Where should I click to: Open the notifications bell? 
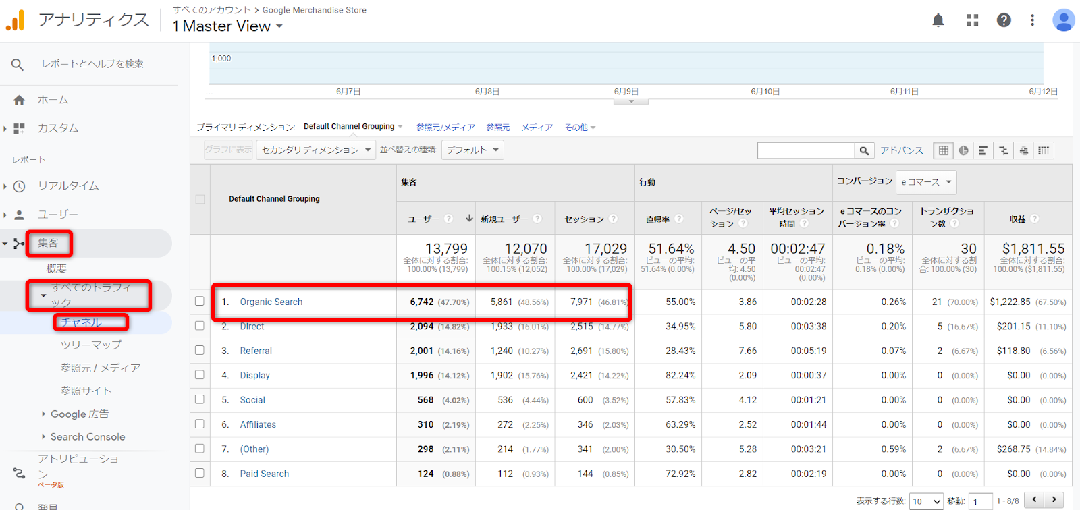(938, 20)
